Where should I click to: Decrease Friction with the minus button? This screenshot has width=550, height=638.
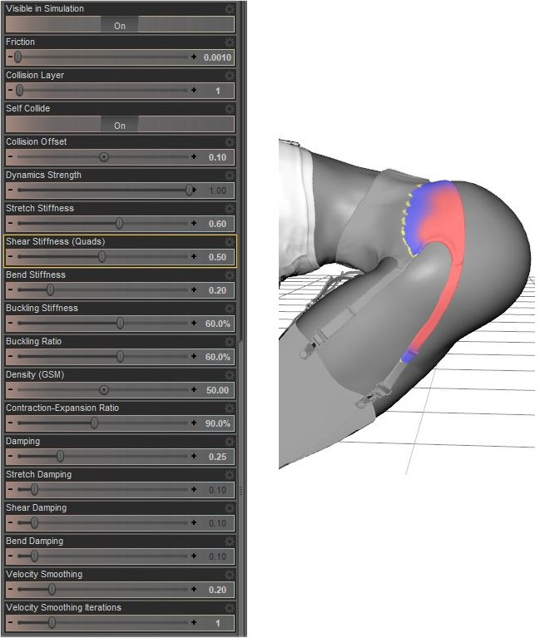click(x=10, y=57)
